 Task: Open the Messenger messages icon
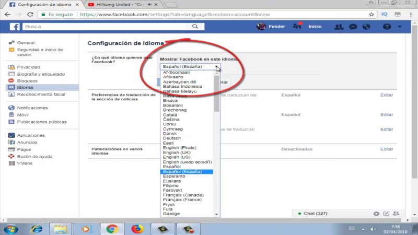[x=353, y=27]
